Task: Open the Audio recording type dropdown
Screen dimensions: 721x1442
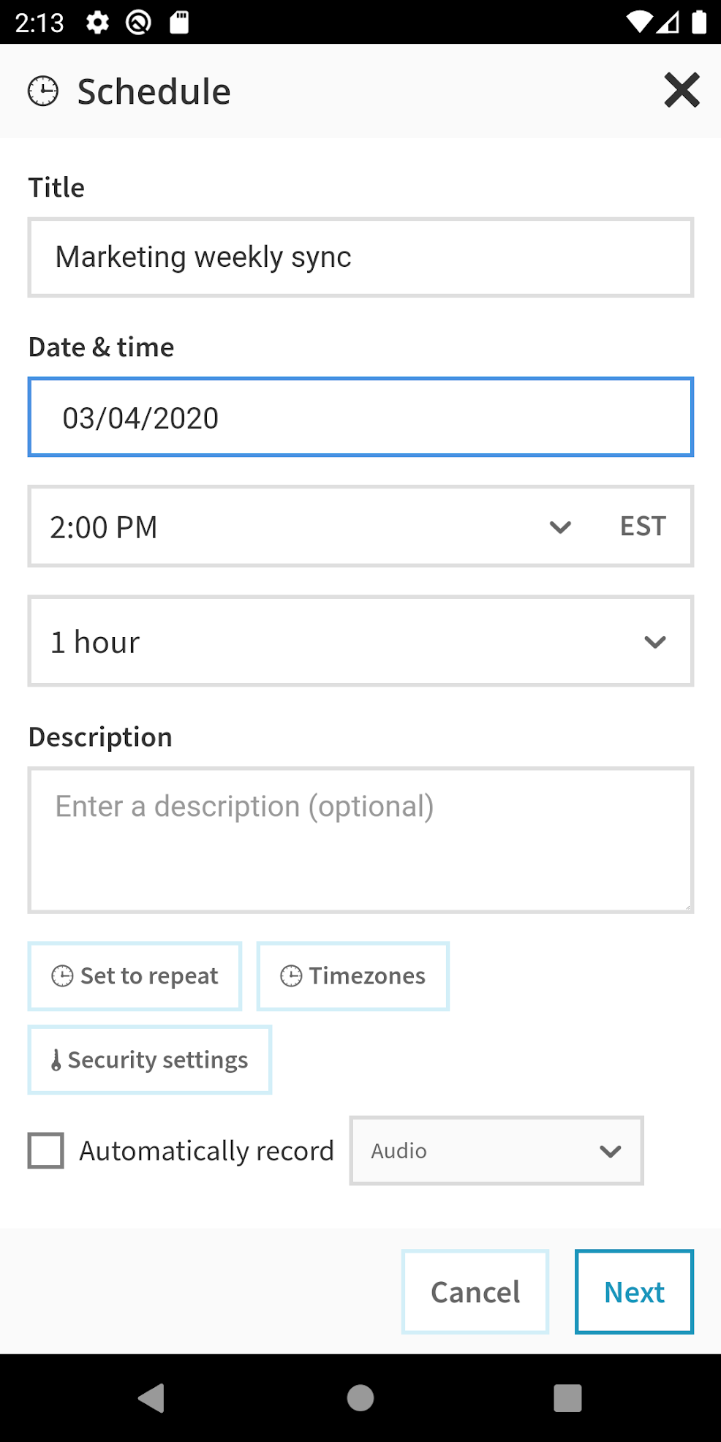Action: click(497, 1150)
